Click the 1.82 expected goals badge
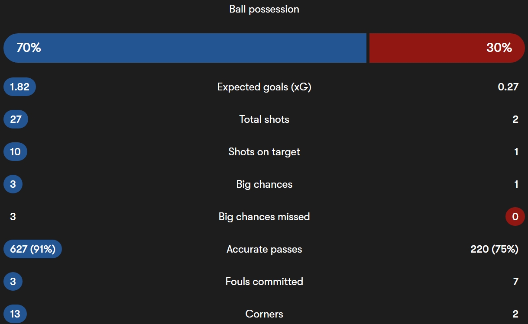Image resolution: width=528 pixels, height=324 pixels. coord(19,87)
